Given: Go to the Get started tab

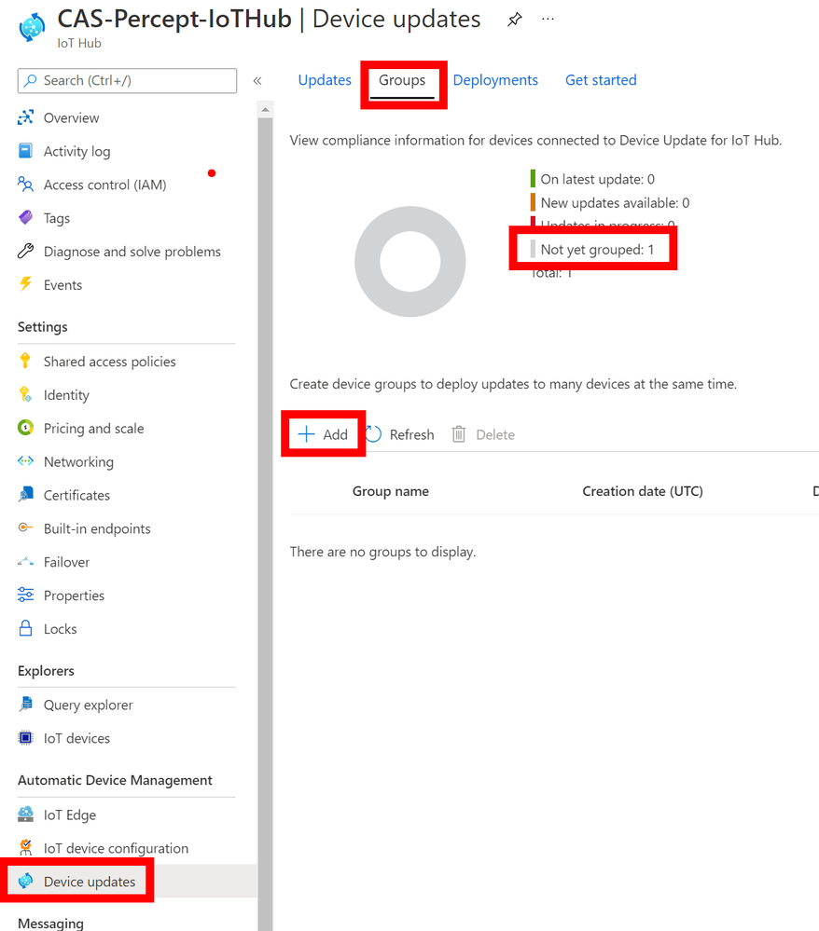Looking at the screenshot, I should pyautogui.click(x=601, y=80).
